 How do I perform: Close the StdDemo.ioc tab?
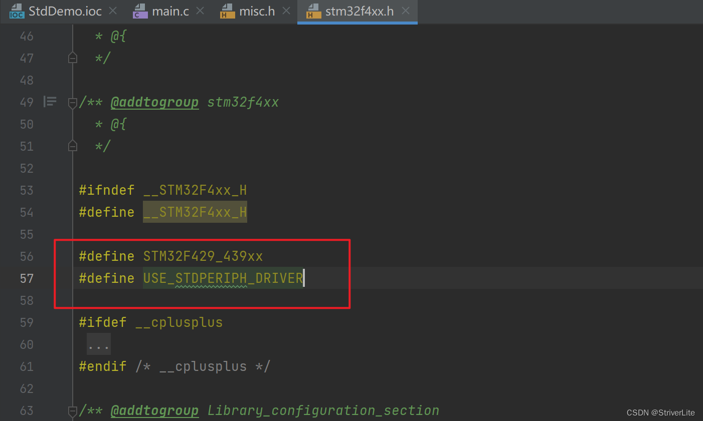113,11
